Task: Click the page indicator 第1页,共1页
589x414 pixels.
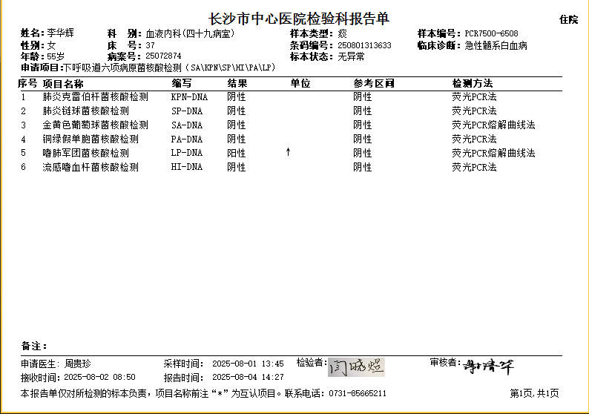Action: (x=534, y=393)
